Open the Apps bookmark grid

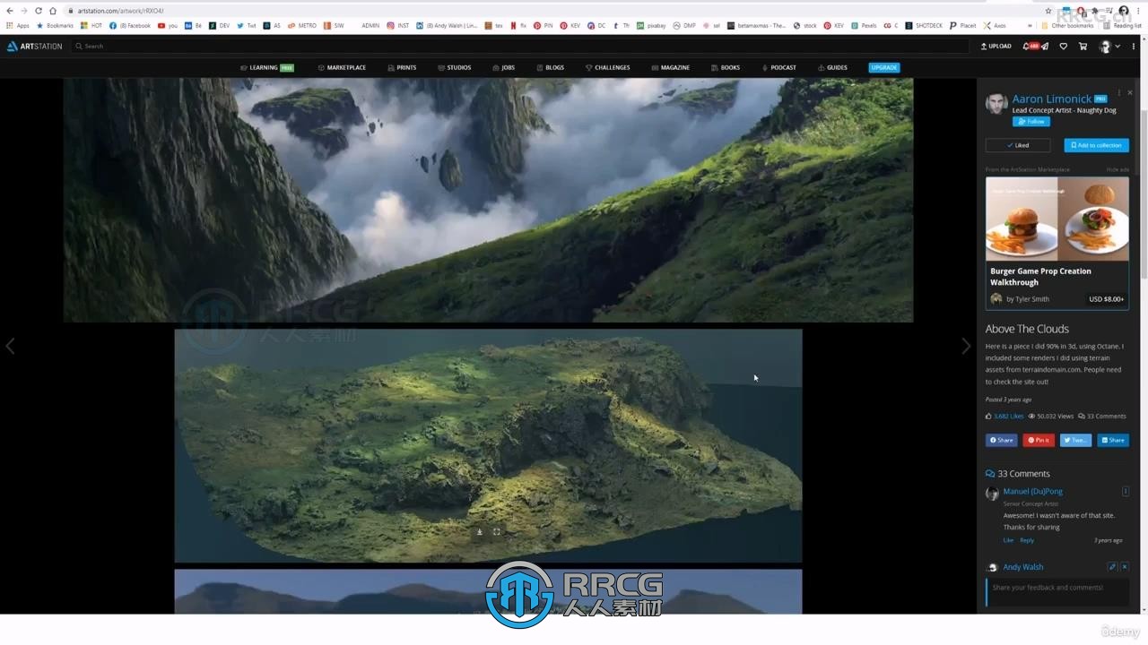17,26
